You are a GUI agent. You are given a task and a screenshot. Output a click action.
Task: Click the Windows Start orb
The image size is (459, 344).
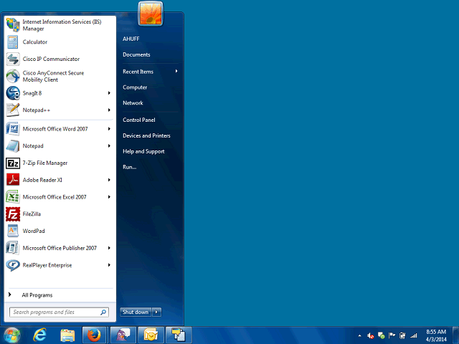click(11, 335)
